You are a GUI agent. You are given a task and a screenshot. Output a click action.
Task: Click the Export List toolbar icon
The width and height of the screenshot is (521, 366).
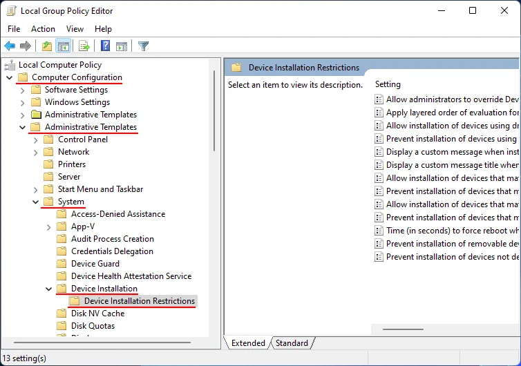[84, 46]
